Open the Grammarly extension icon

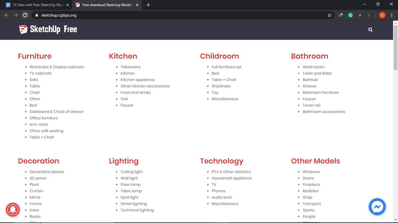pyautogui.click(x=351, y=15)
